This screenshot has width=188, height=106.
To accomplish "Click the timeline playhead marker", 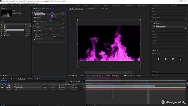I will [x=147, y=82].
